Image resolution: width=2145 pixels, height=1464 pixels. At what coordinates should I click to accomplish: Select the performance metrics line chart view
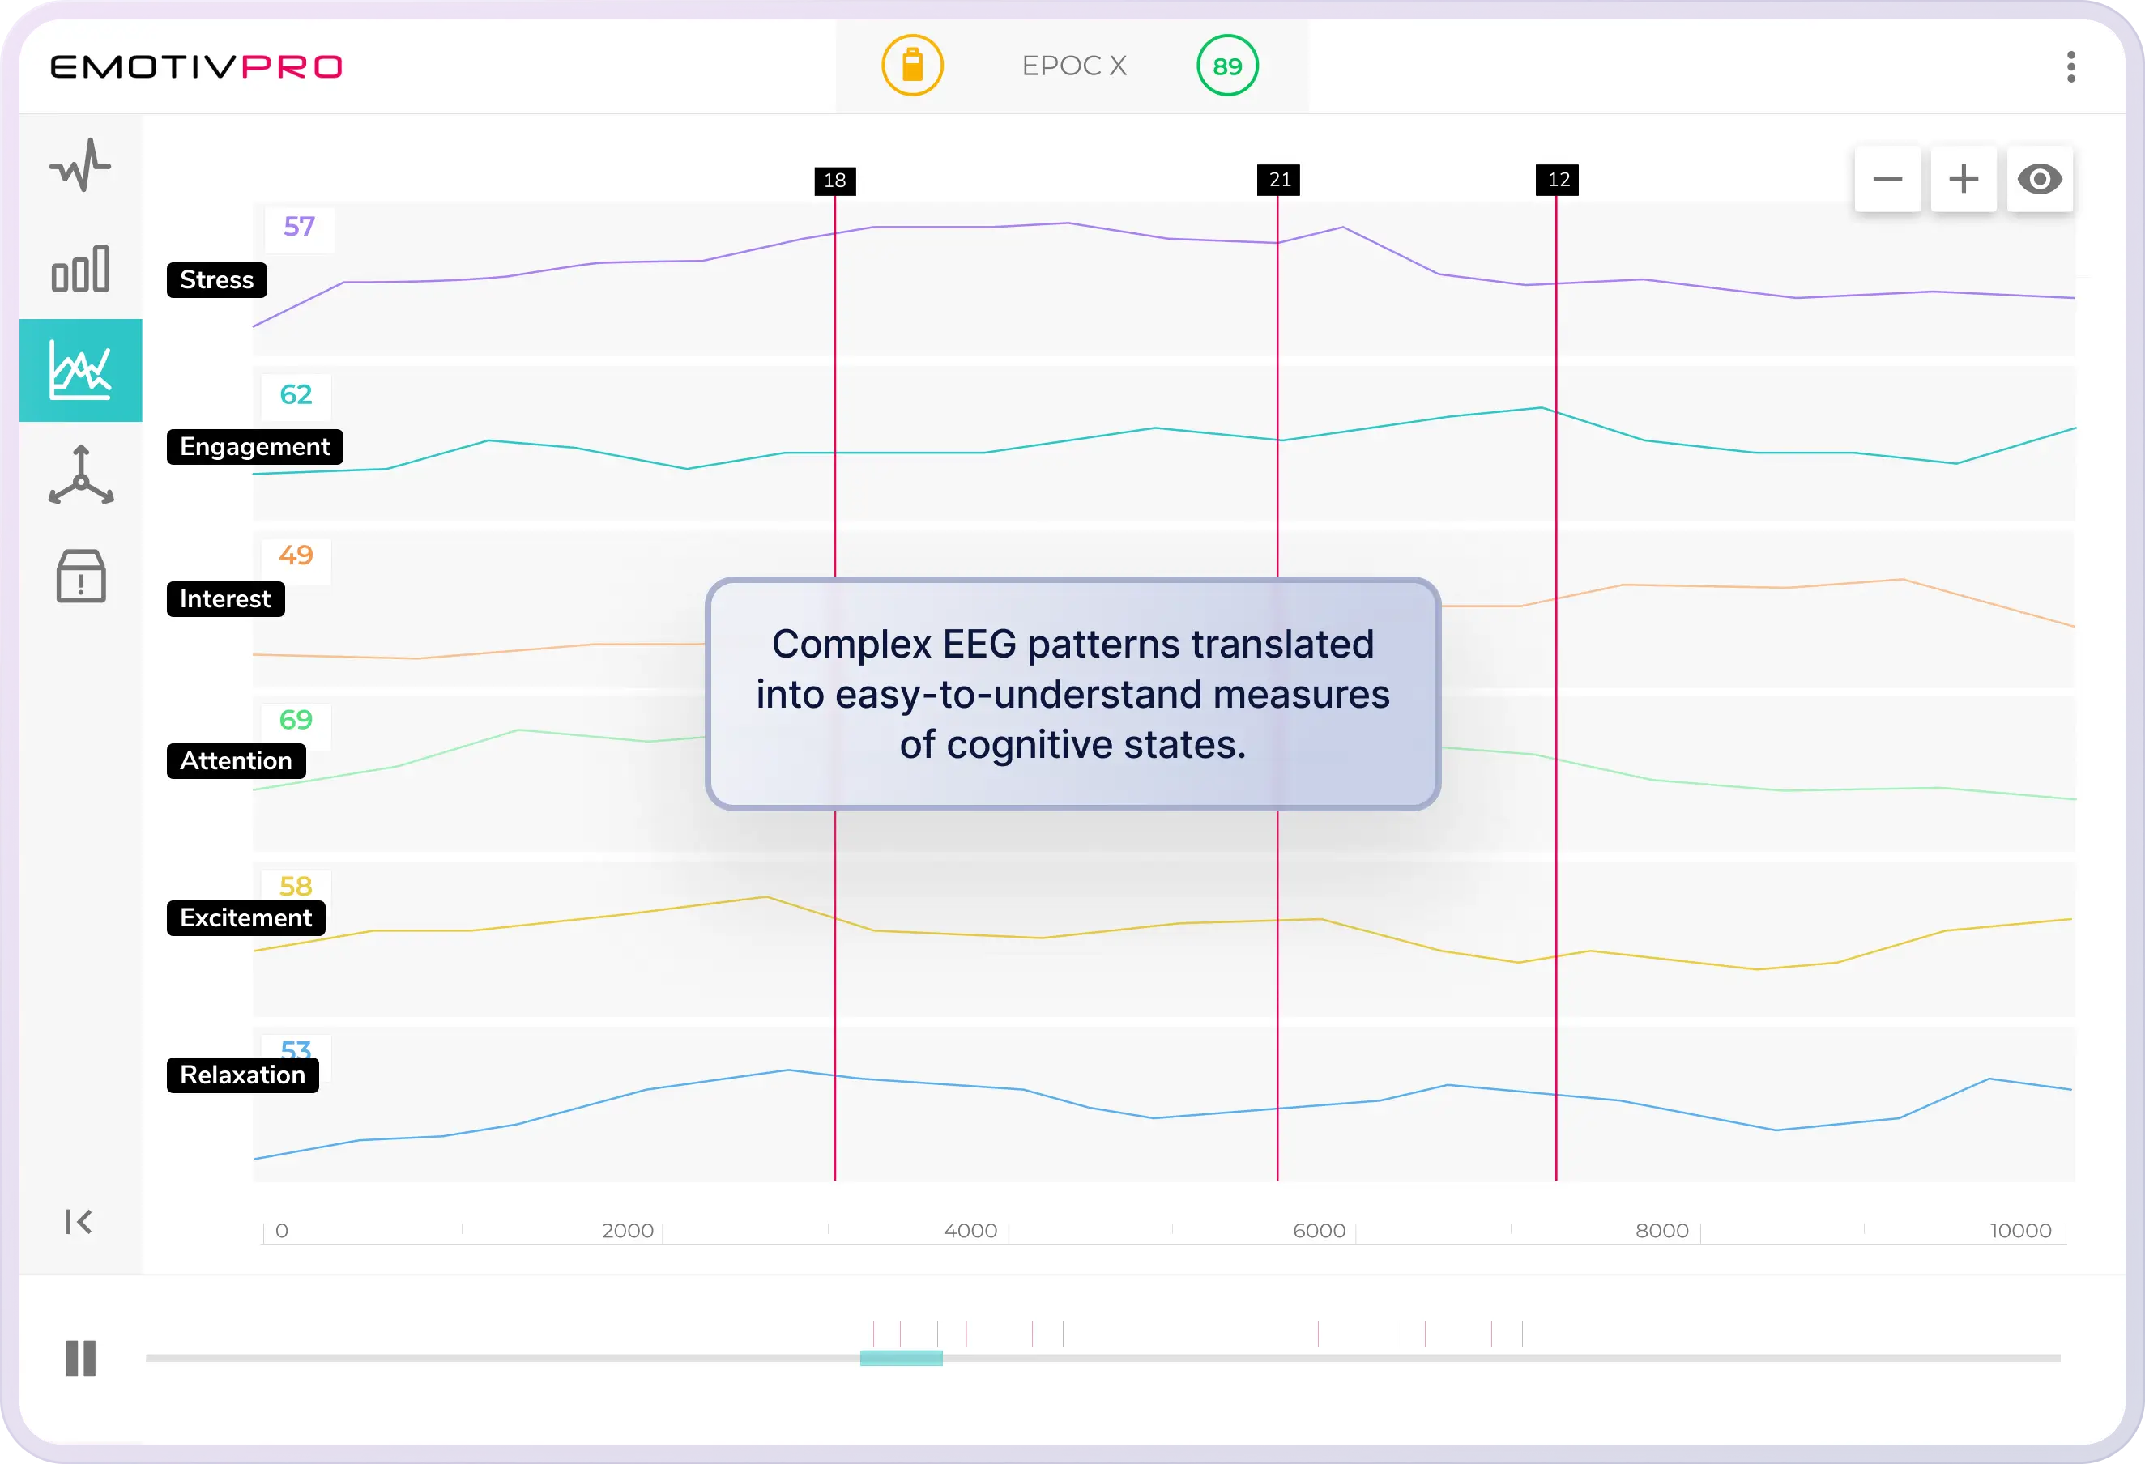tap(80, 371)
